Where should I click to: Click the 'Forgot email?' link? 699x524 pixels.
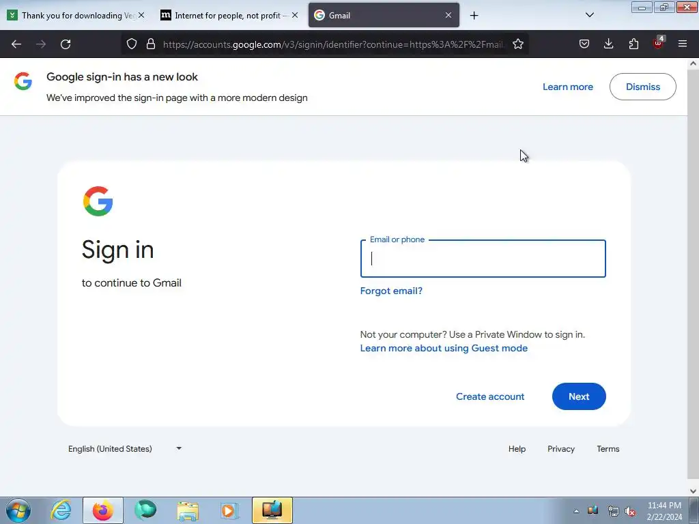point(391,291)
